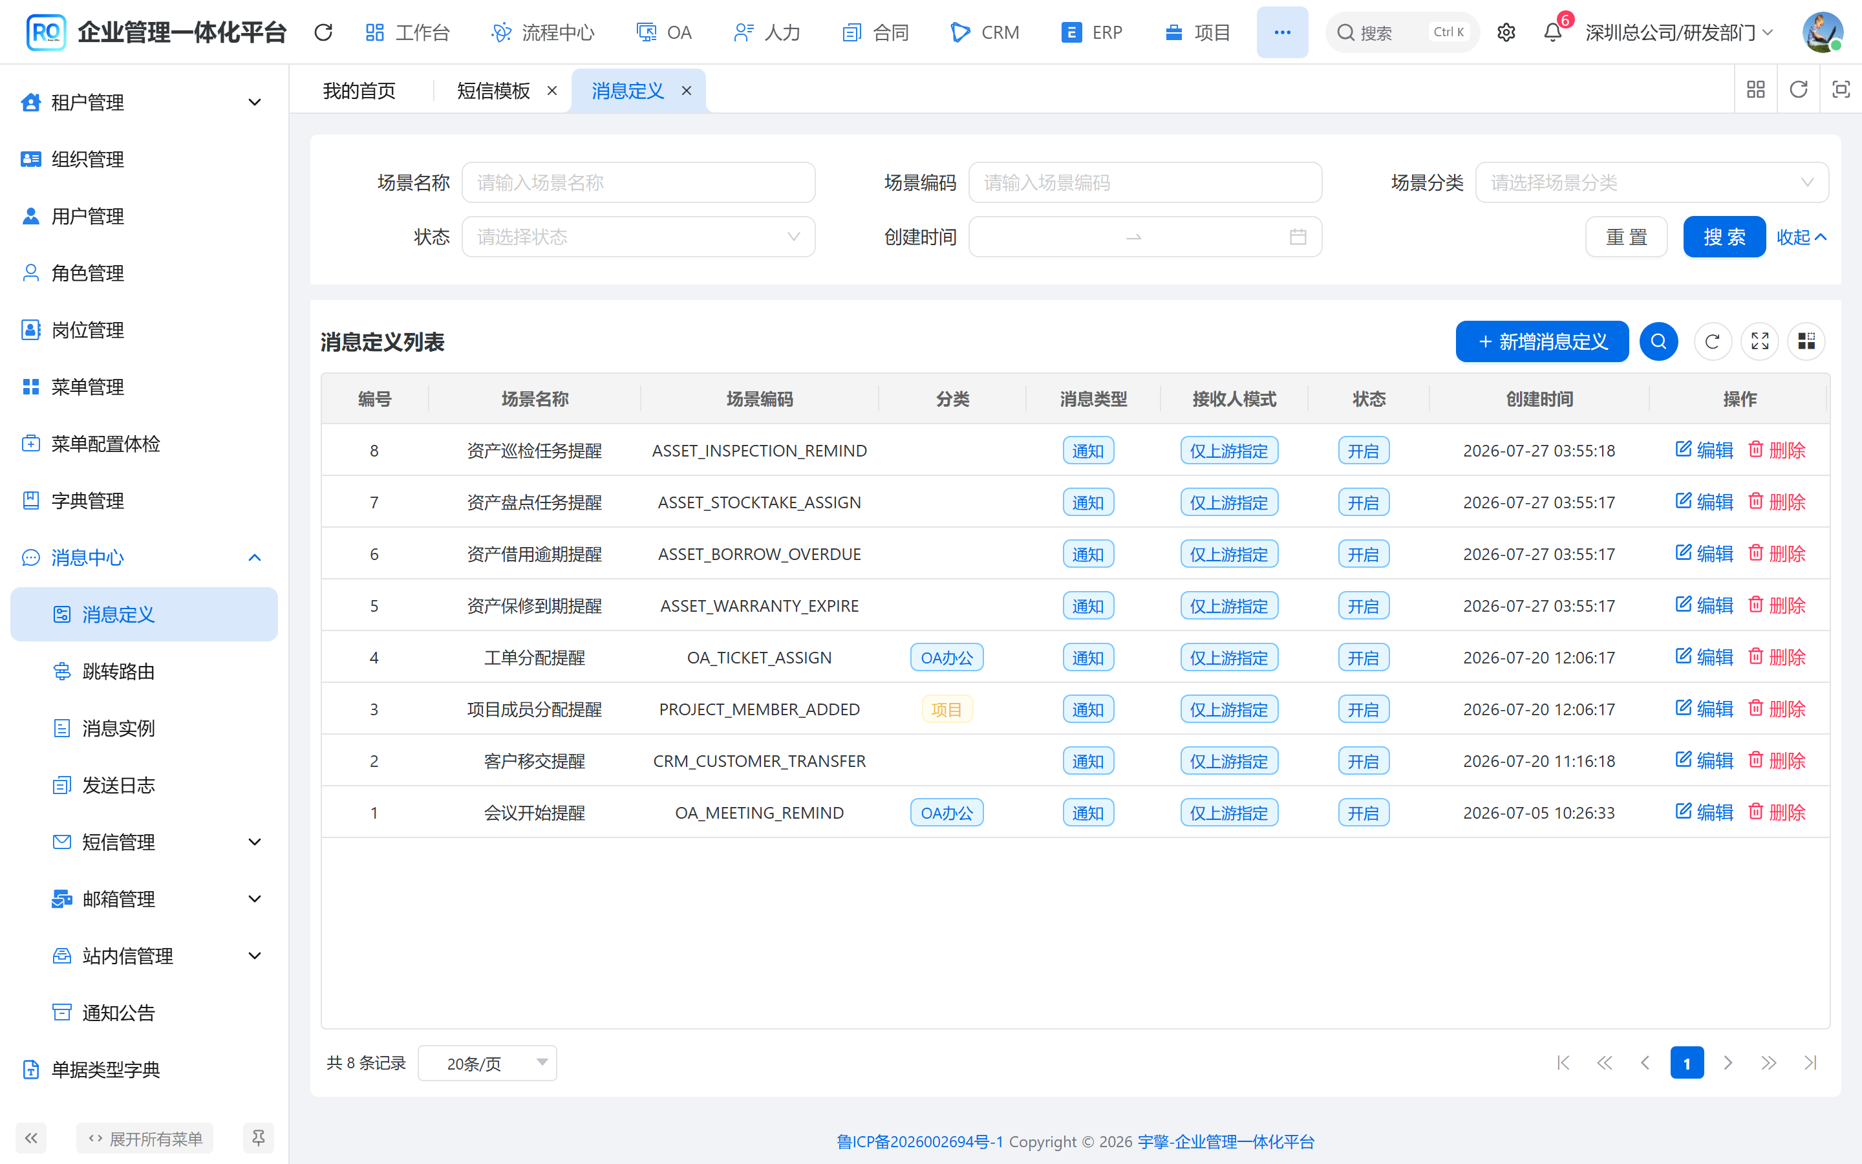Switch to ERP module

(1092, 32)
